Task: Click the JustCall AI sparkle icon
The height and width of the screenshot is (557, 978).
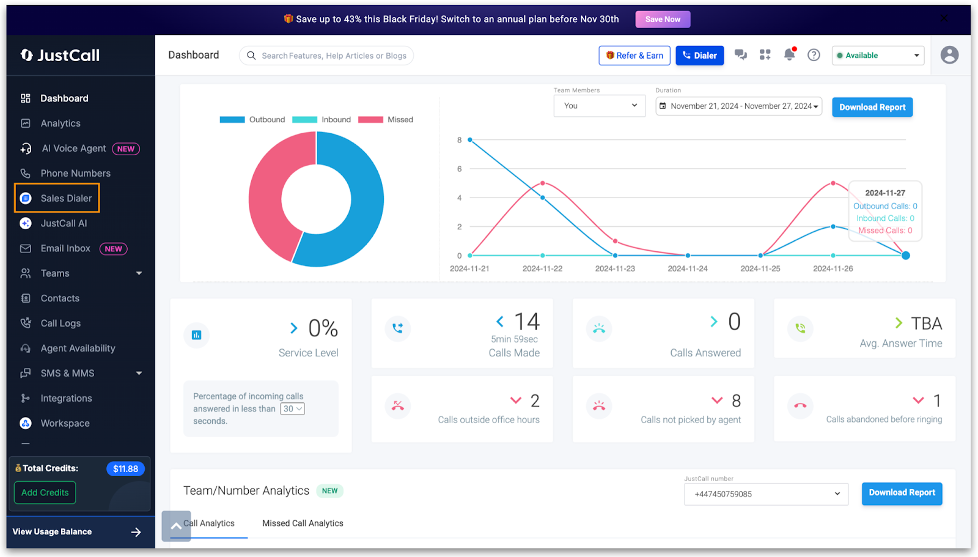Action: (x=26, y=223)
